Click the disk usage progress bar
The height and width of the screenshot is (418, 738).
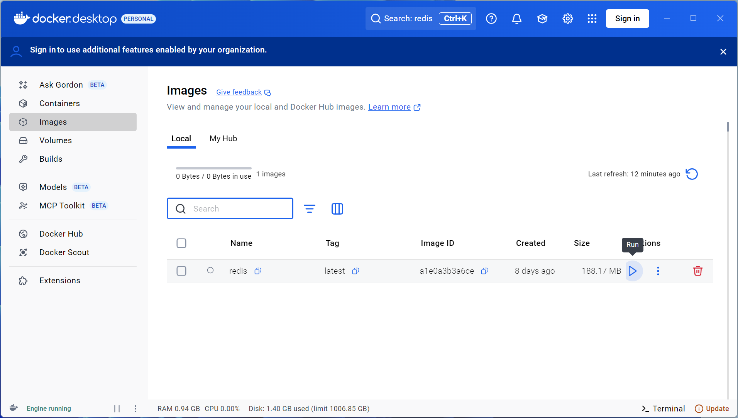click(214, 168)
